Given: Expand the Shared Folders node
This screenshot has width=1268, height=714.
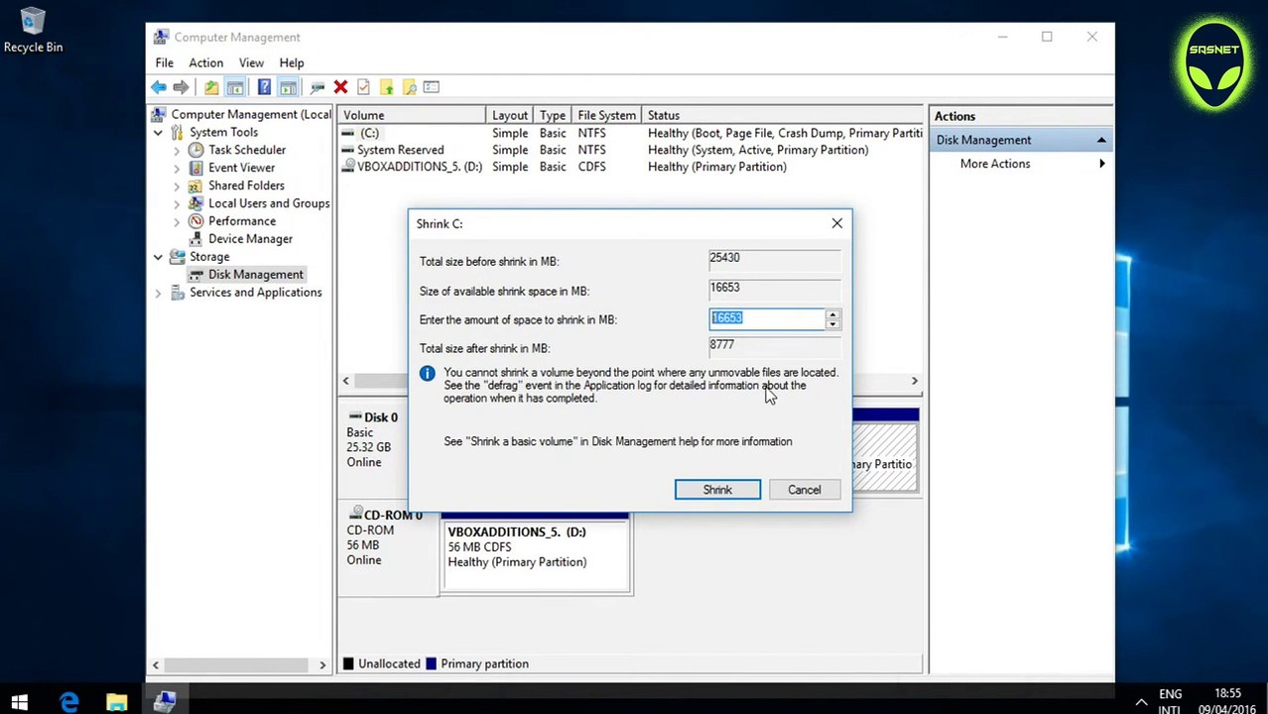Looking at the screenshot, I should 177,186.
